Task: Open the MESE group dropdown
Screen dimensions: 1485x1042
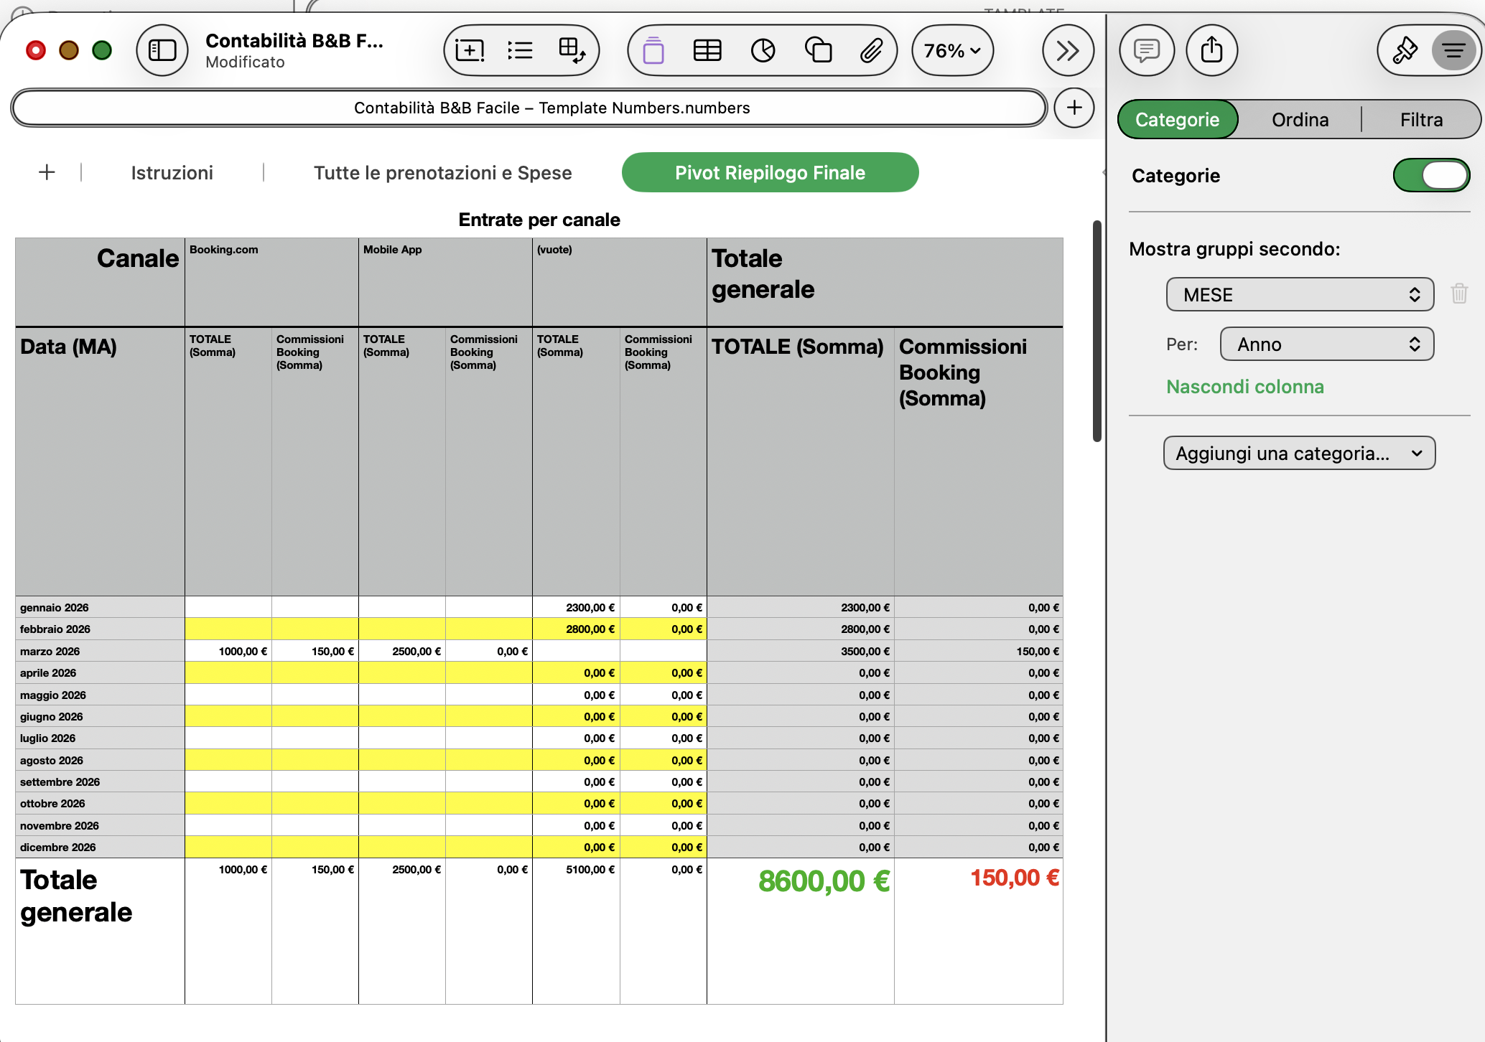Action: coord(1300,295)
